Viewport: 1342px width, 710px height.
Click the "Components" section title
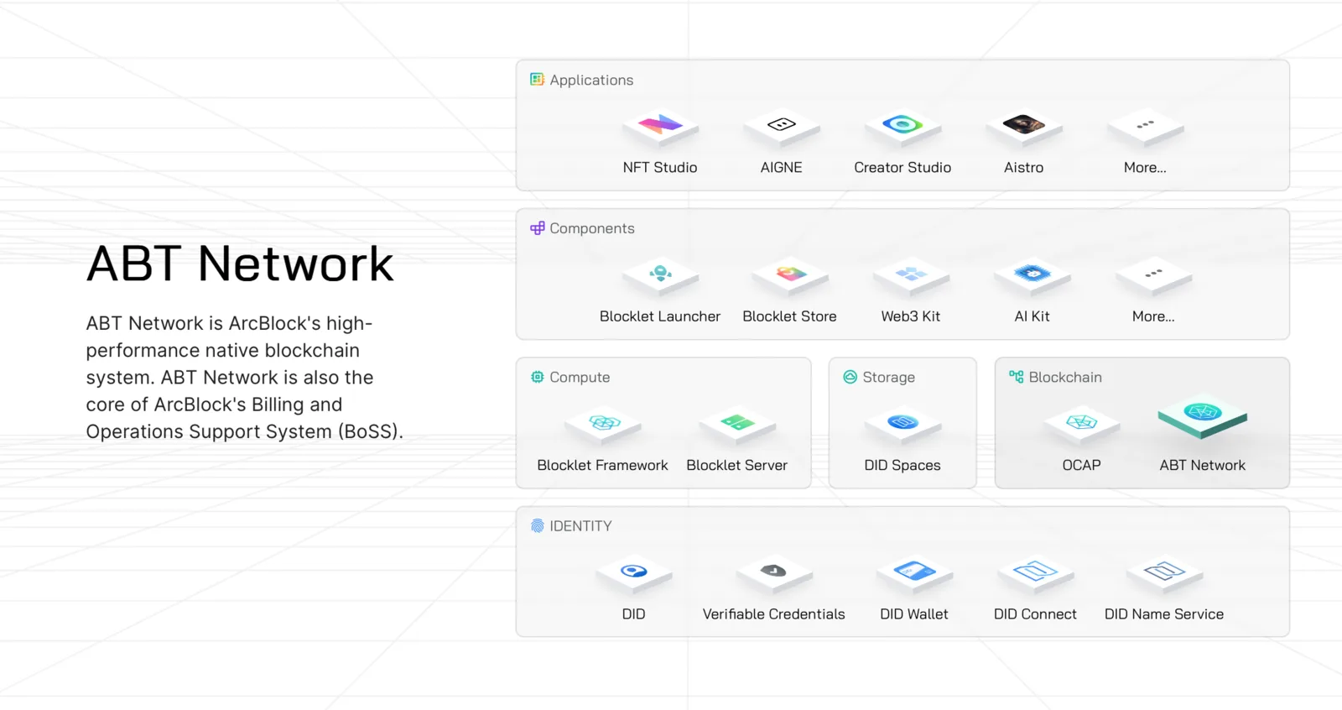click(x=592, y=228)
